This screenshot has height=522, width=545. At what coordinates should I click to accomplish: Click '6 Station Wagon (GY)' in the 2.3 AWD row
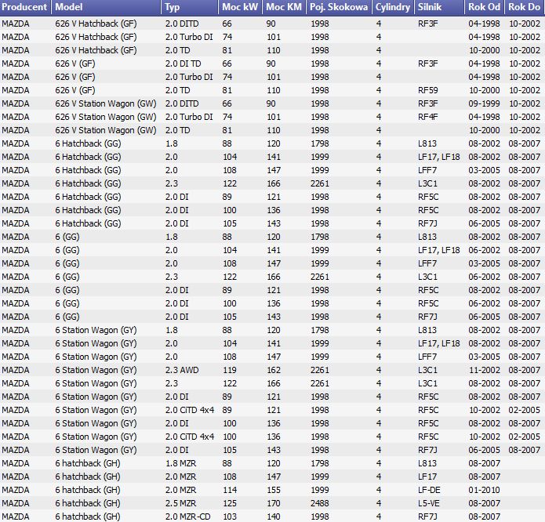click(x=96, y=370)
